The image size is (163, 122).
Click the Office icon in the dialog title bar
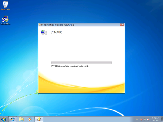[x=40, y=25]
